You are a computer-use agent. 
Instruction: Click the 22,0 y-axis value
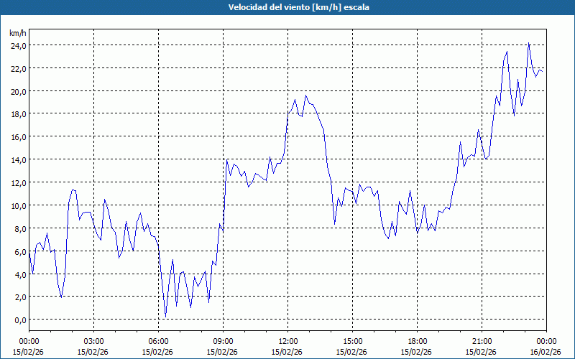(19, 68)
